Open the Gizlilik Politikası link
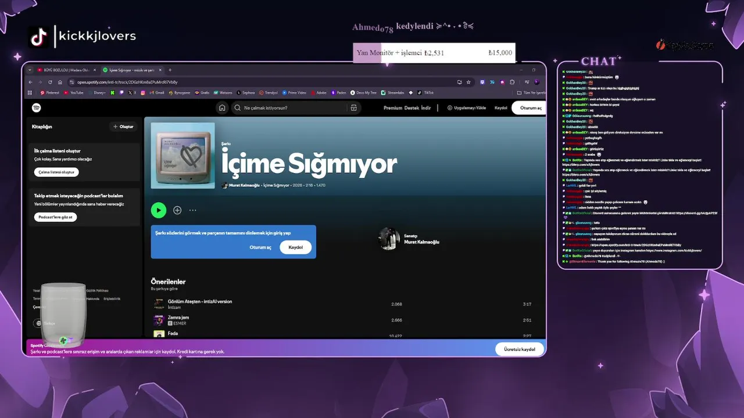Image resolution: width=744 pixels, height=418 pixels. pyautogui.click(x=97, y=290)
